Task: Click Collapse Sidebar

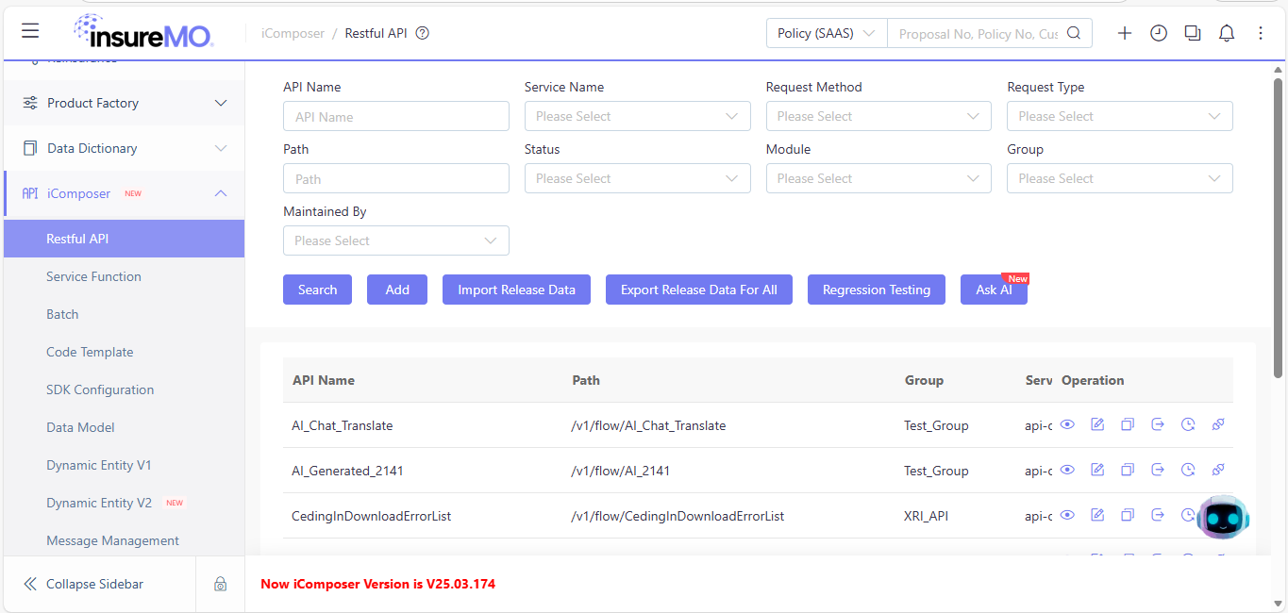Action: point(84,584)
